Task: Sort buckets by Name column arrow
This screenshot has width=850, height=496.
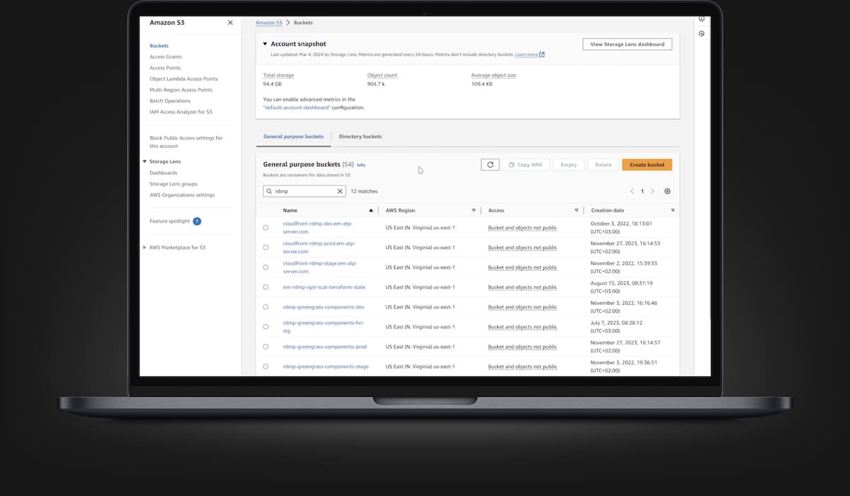Action: [370, 210]
